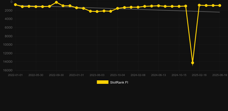Toggle the SlotRank FI legend label
228x111 pixels.
click(119, 82)
